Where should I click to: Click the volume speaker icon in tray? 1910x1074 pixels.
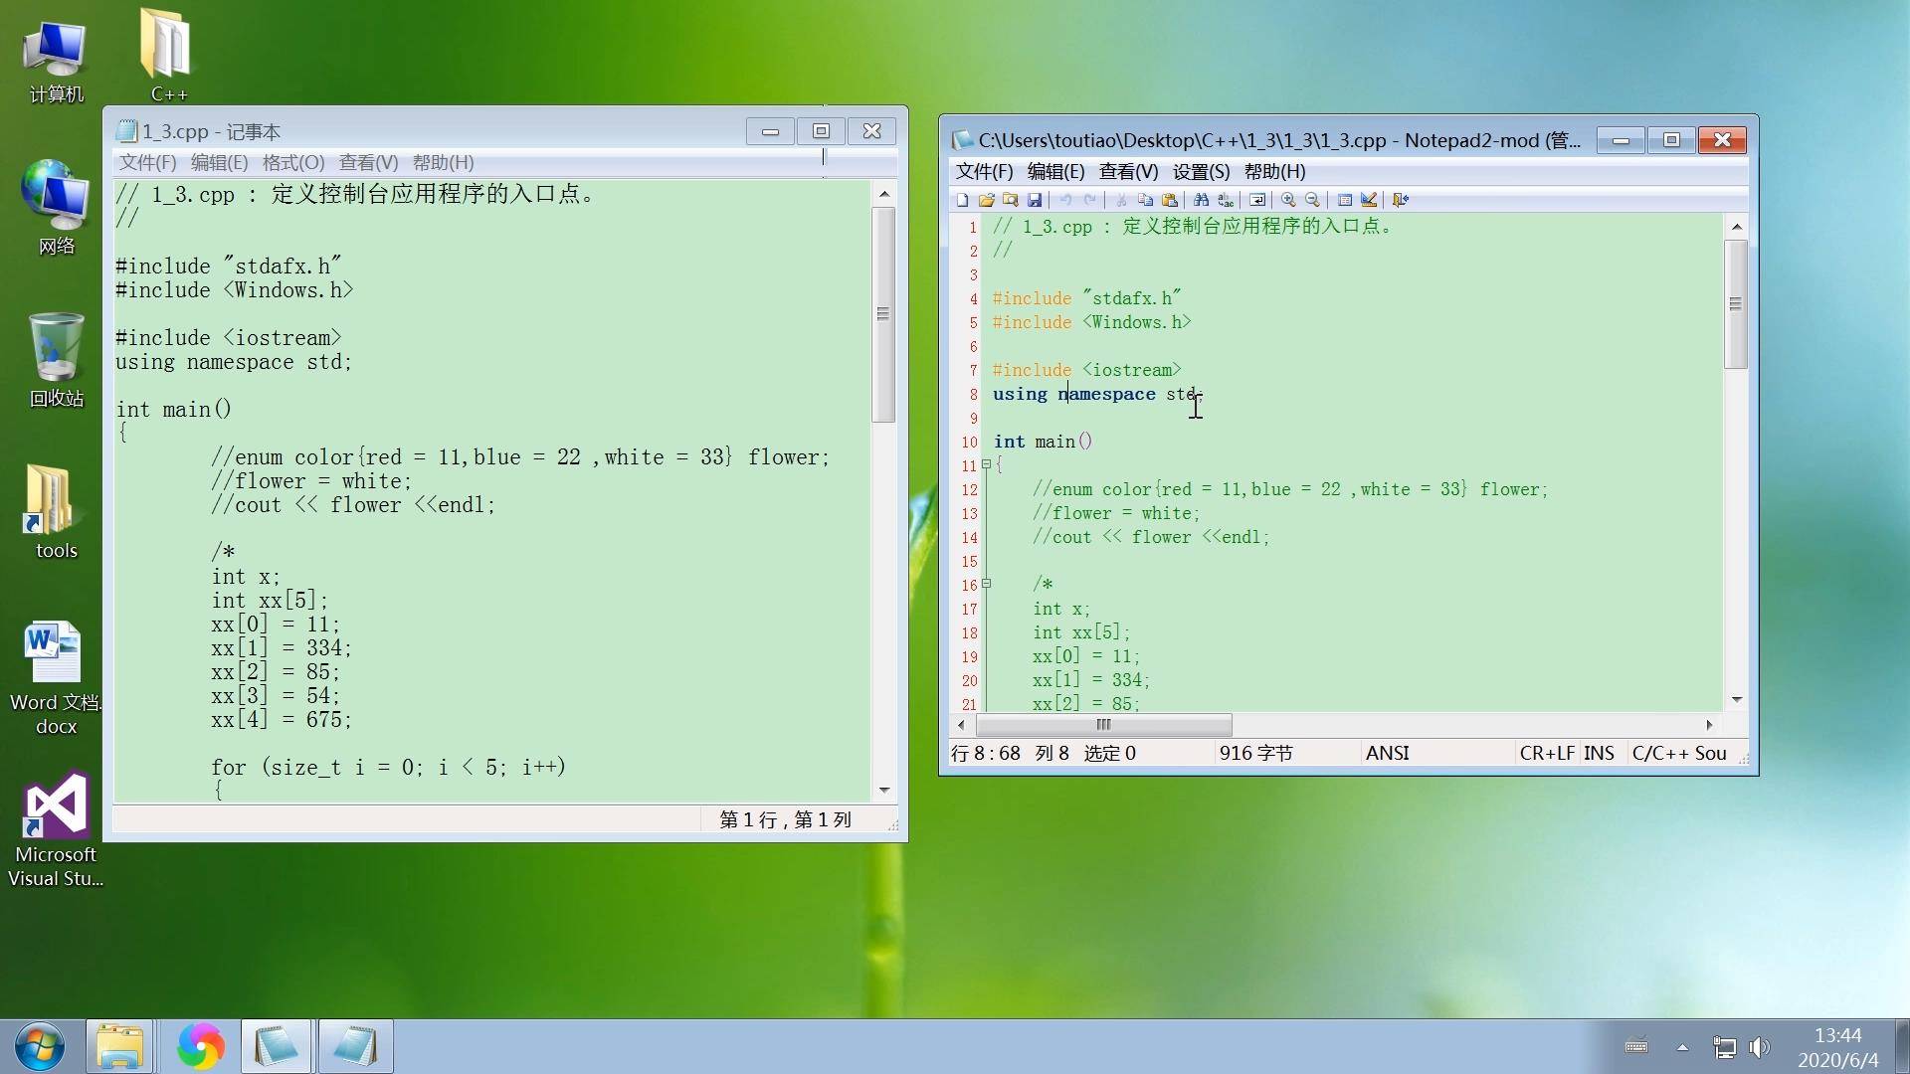tap(1760, 1047)
